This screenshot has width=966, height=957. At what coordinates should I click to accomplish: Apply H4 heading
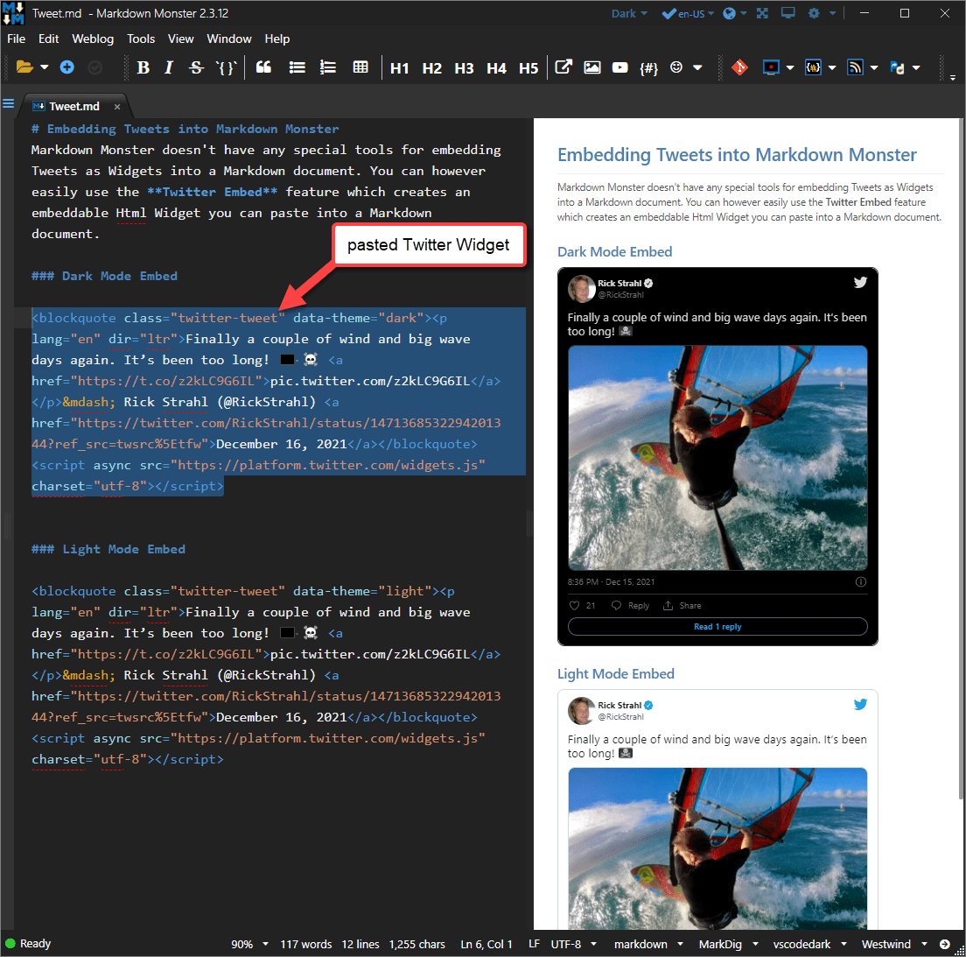(x=496, y=67)
